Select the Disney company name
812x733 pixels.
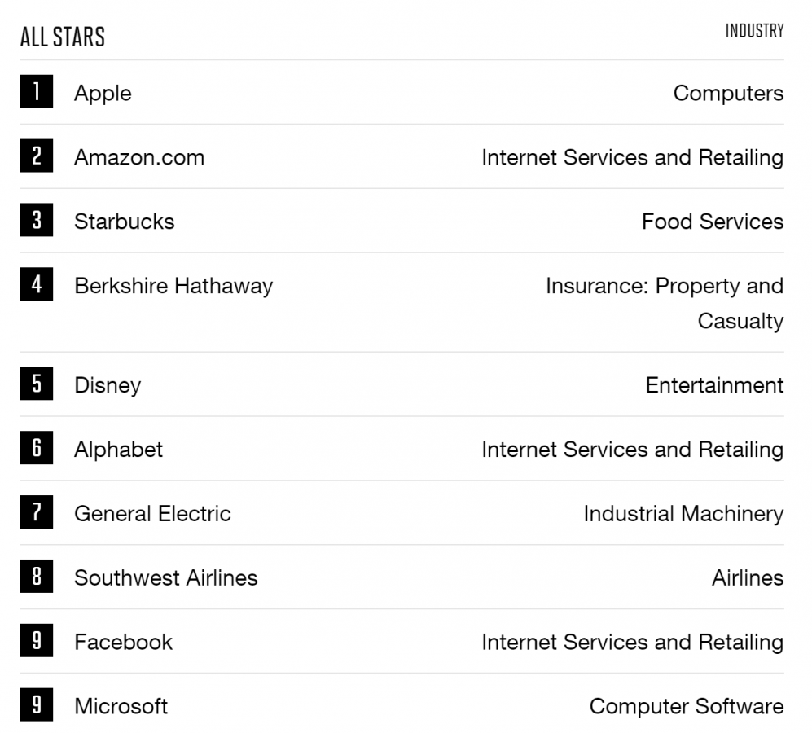(x=108, y=386)
